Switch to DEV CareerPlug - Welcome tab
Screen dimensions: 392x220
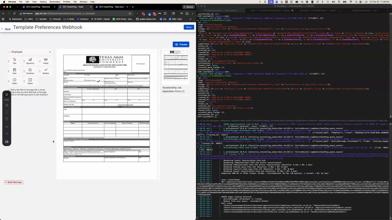coord(38,7)
